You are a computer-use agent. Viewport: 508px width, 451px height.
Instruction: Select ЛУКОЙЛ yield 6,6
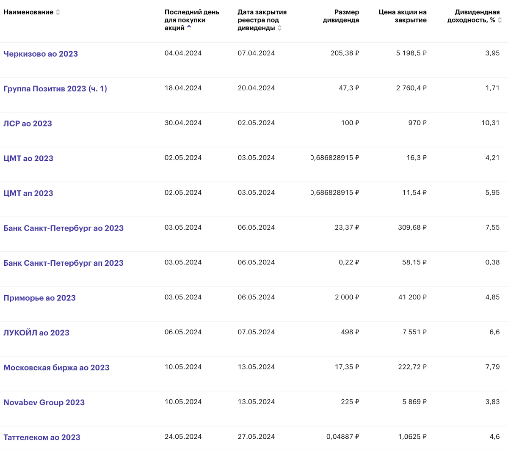click(x=494, y=332)
